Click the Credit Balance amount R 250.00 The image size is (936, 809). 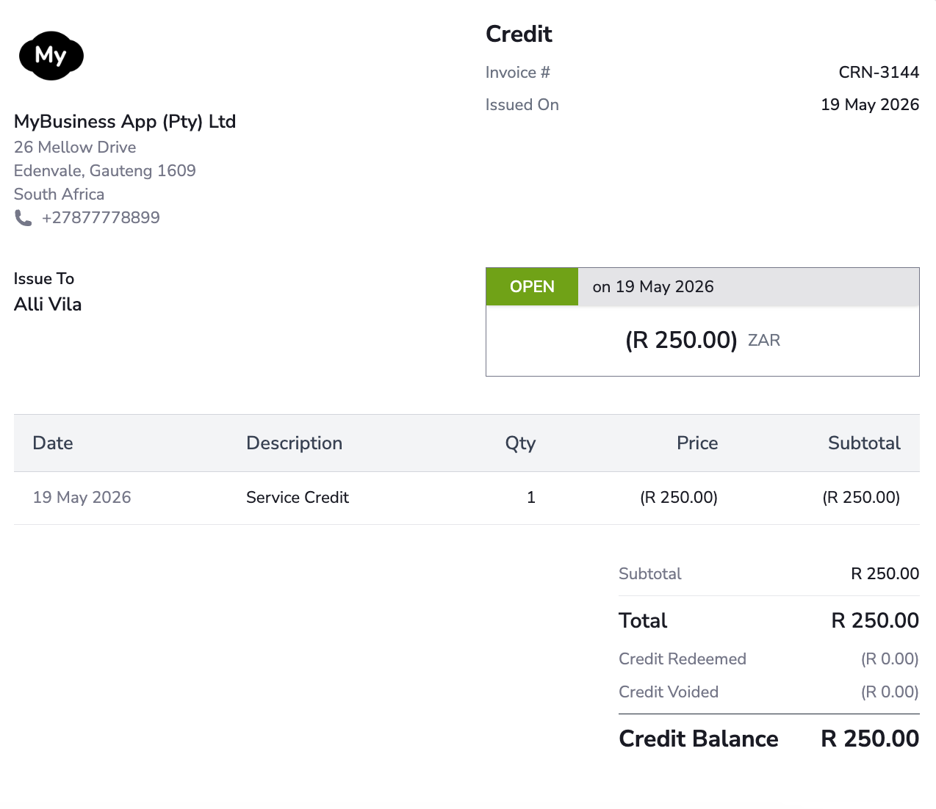pyautogui.click(x=870, y=739)
